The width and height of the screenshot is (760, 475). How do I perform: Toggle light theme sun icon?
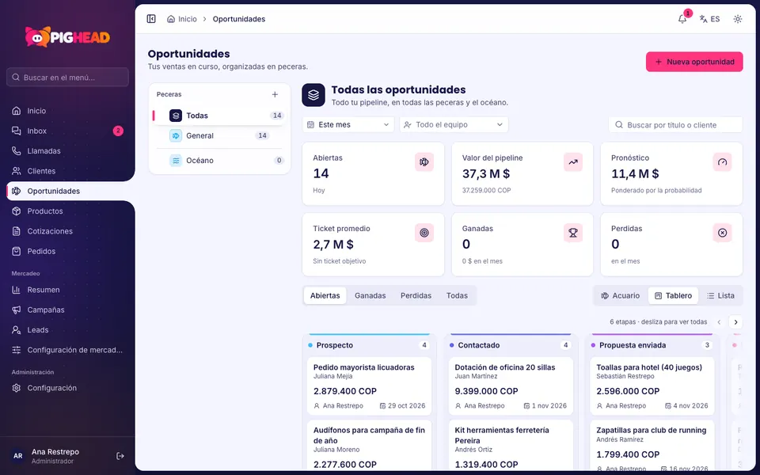(738, 19)
